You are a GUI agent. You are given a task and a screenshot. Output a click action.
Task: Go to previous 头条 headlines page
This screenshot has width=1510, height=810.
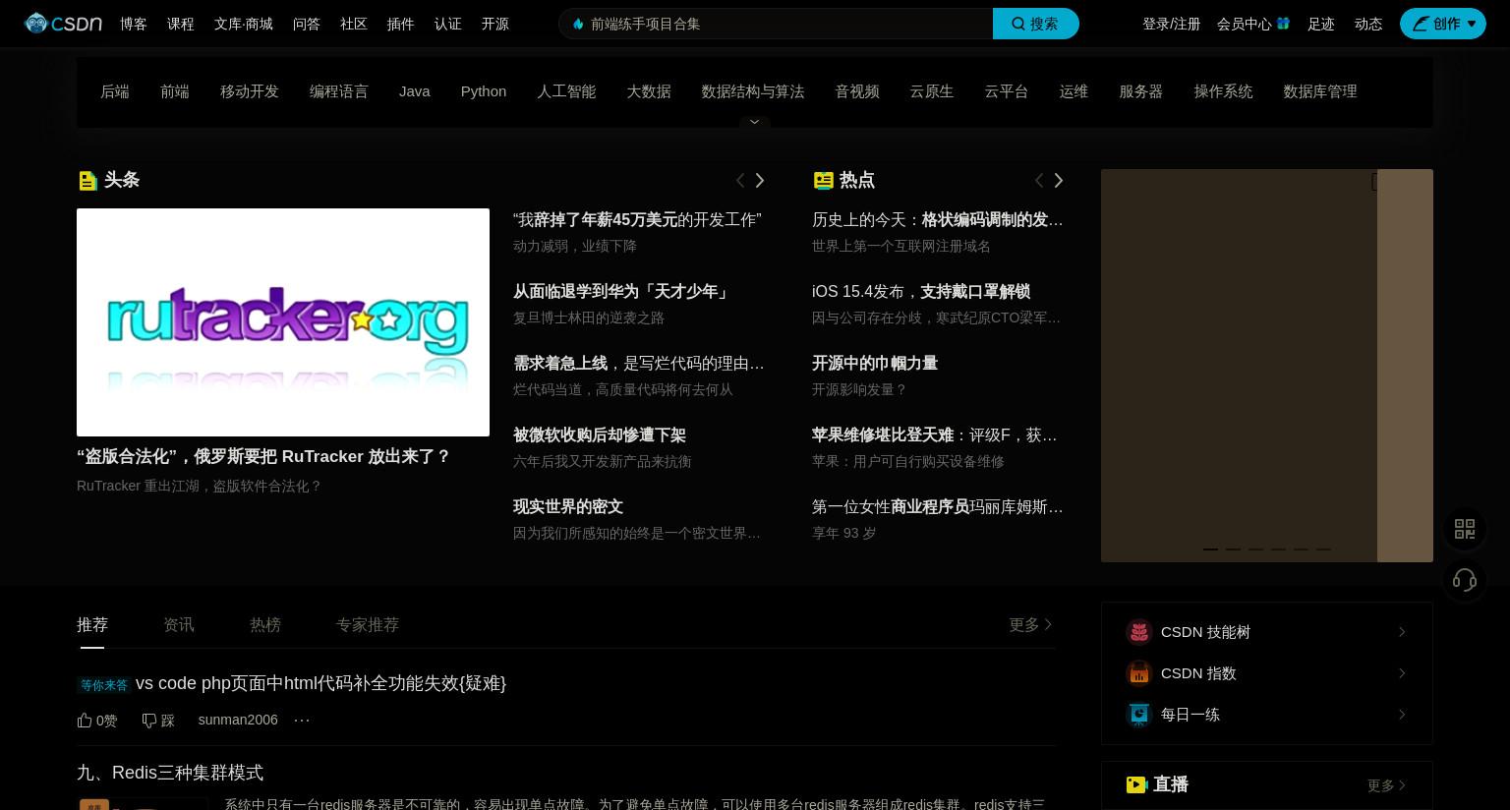pos(740,180)
